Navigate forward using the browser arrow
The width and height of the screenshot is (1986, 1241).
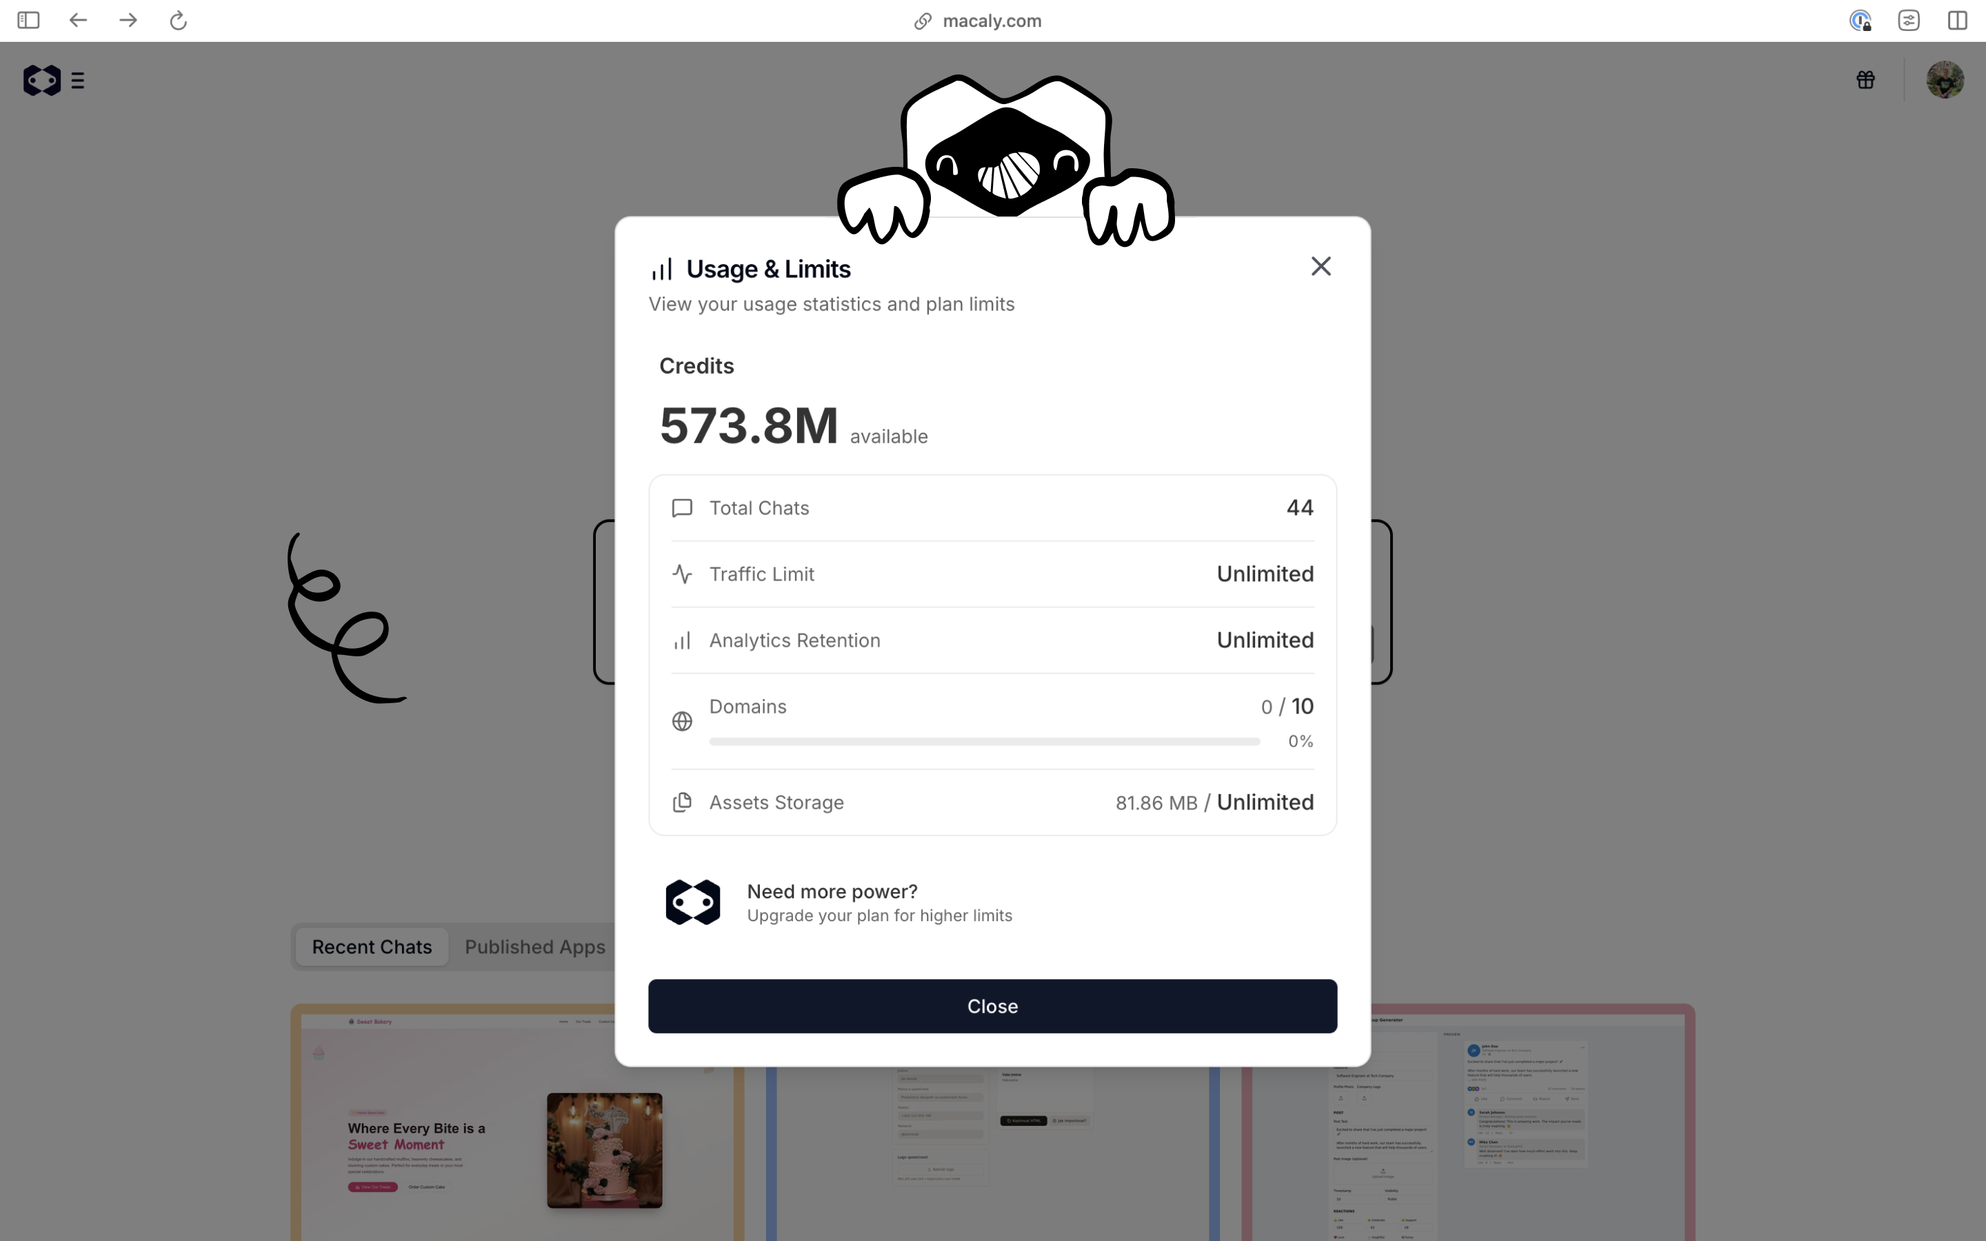coord(128,20)
